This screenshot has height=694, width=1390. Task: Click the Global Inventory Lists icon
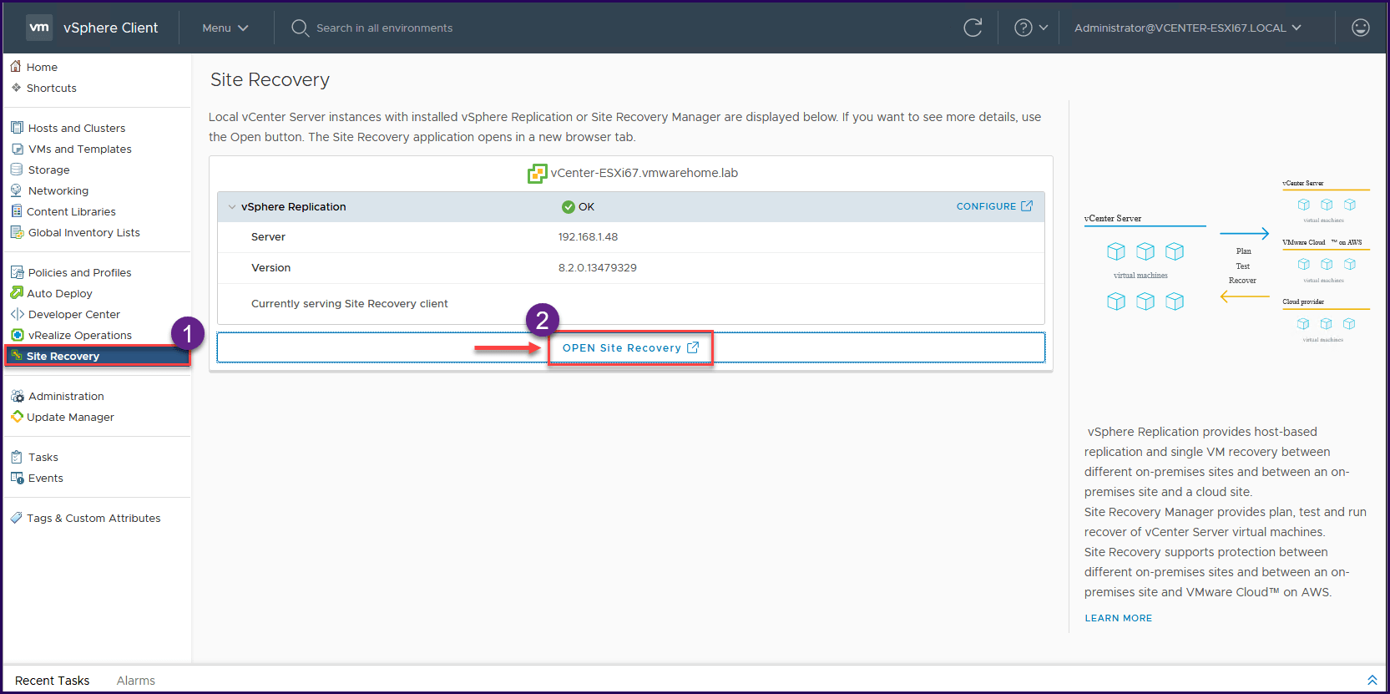(x=17, y=232)
